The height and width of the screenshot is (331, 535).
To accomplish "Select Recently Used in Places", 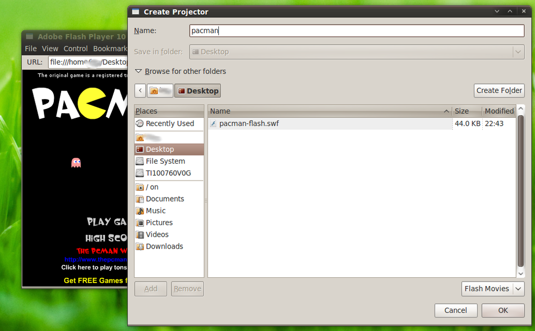I will 169,123.
